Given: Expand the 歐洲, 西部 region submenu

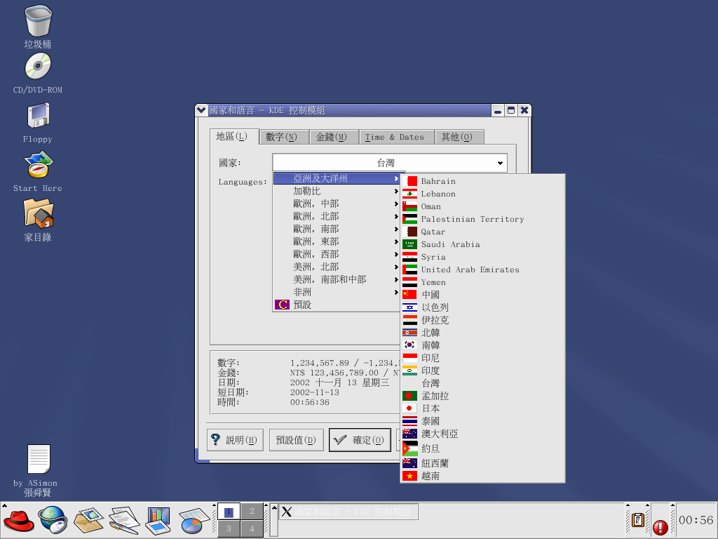Looking at the screenshot, I should coord(337,254).
